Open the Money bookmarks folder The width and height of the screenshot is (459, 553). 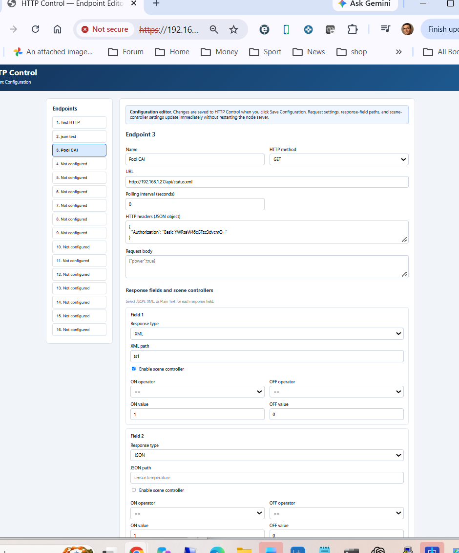[x=219, y=52]
